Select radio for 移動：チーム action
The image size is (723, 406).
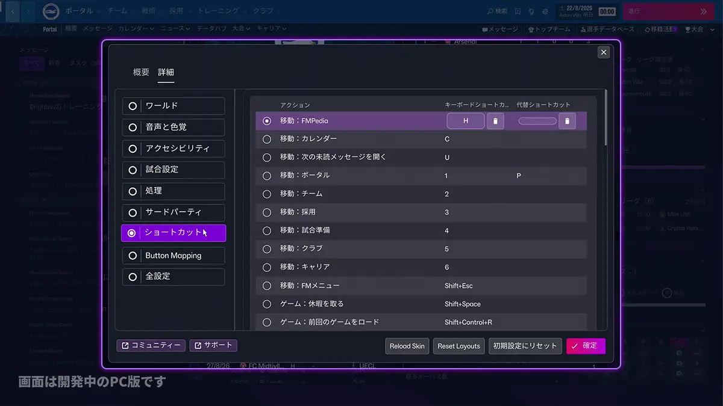[x=267, y=194]
